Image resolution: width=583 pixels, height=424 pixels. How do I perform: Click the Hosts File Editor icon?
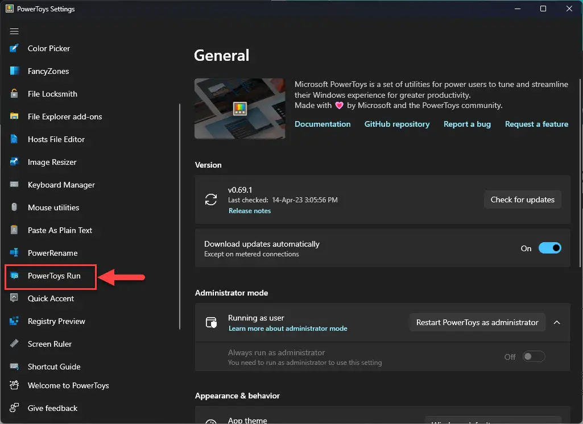tap(14, 139)
